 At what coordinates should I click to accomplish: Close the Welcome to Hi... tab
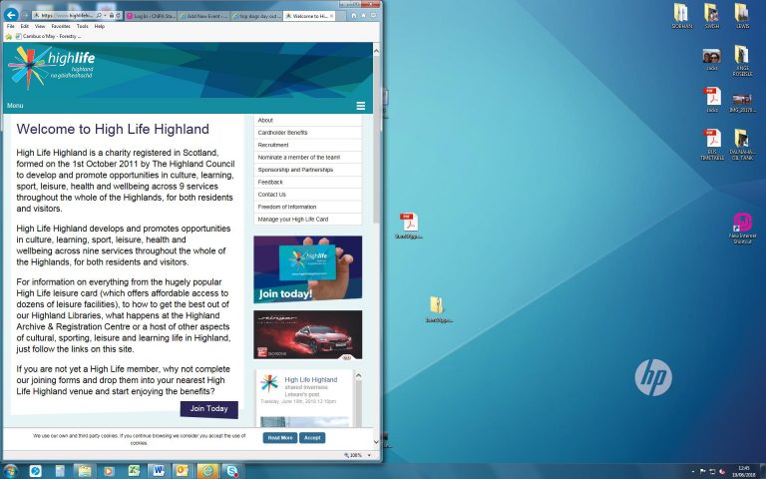[332, 16]
